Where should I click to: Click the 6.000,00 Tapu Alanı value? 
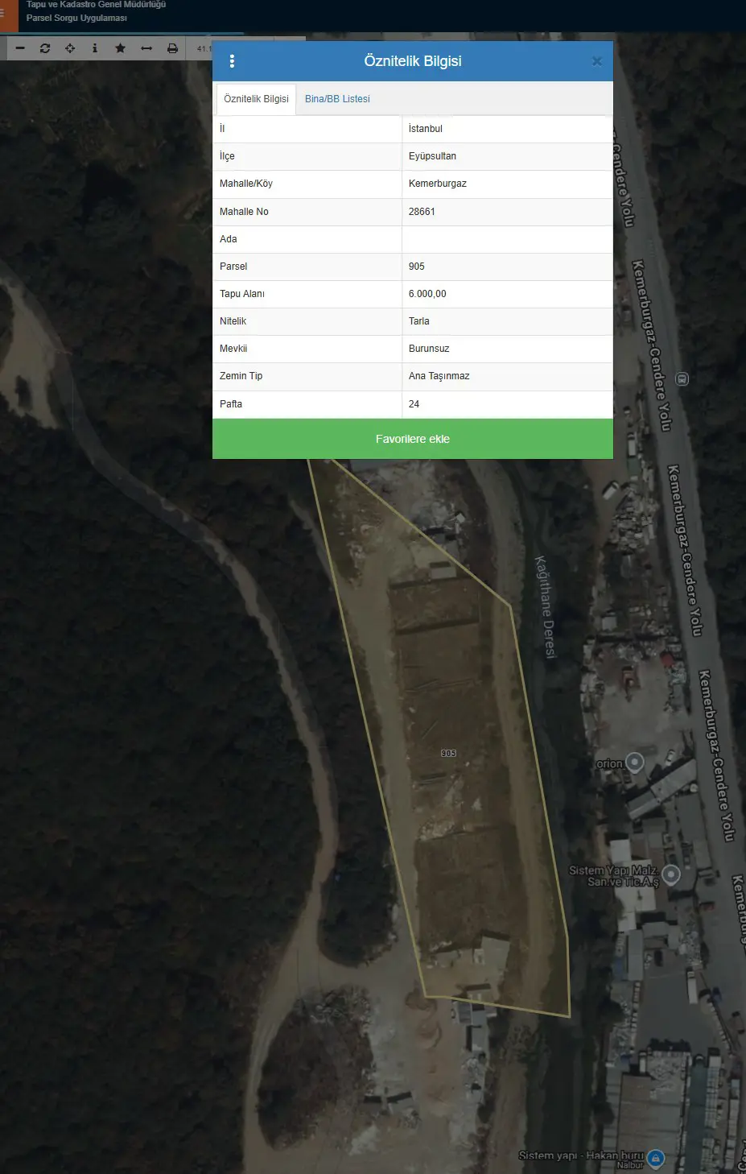coord(507,294)
